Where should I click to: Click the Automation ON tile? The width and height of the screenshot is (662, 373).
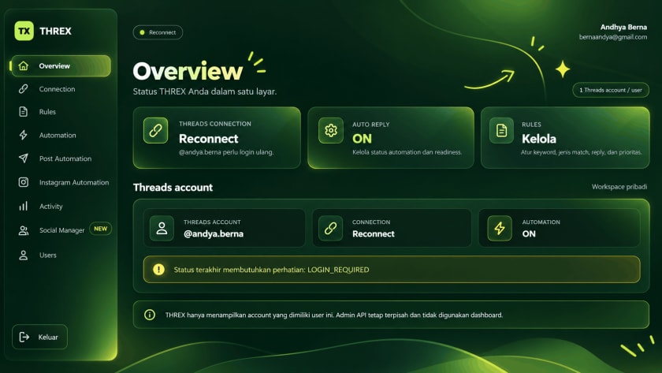pyautogui.click(x=560, y=228)
